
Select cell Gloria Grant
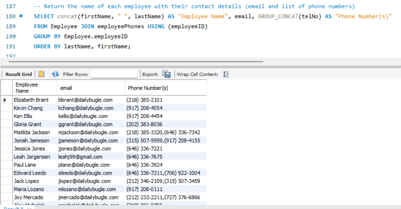35,125
